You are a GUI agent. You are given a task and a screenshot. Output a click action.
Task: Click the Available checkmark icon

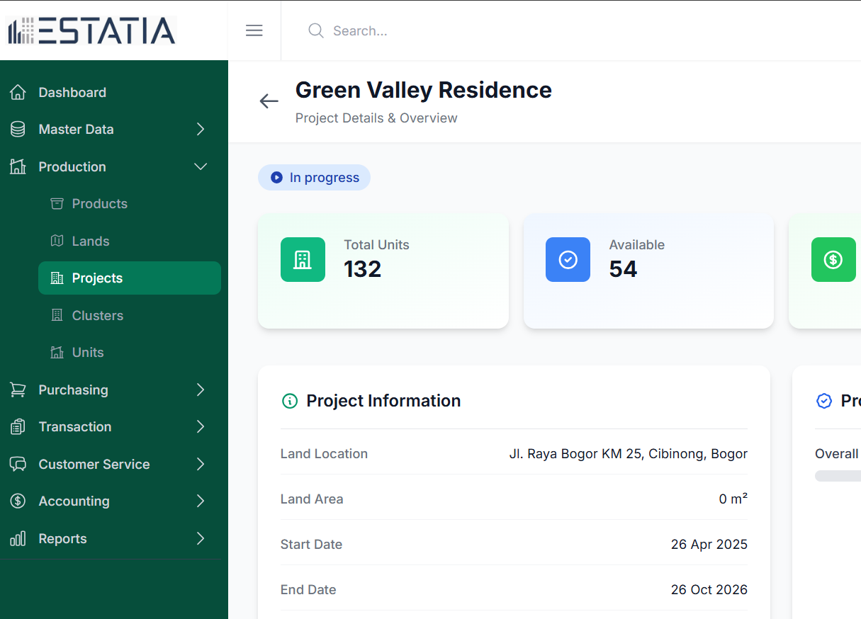[x=568, y=260]
